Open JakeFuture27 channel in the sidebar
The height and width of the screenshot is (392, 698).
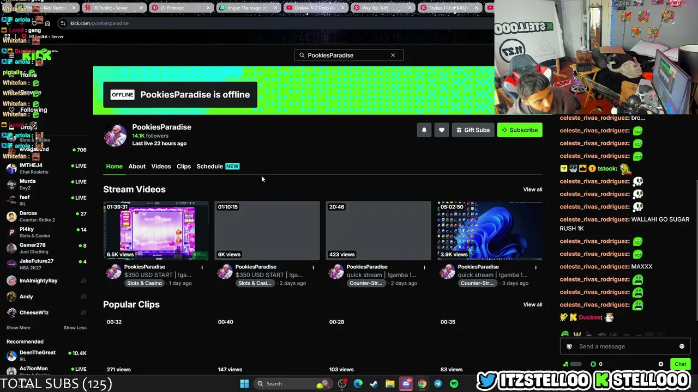pos(46,264)
